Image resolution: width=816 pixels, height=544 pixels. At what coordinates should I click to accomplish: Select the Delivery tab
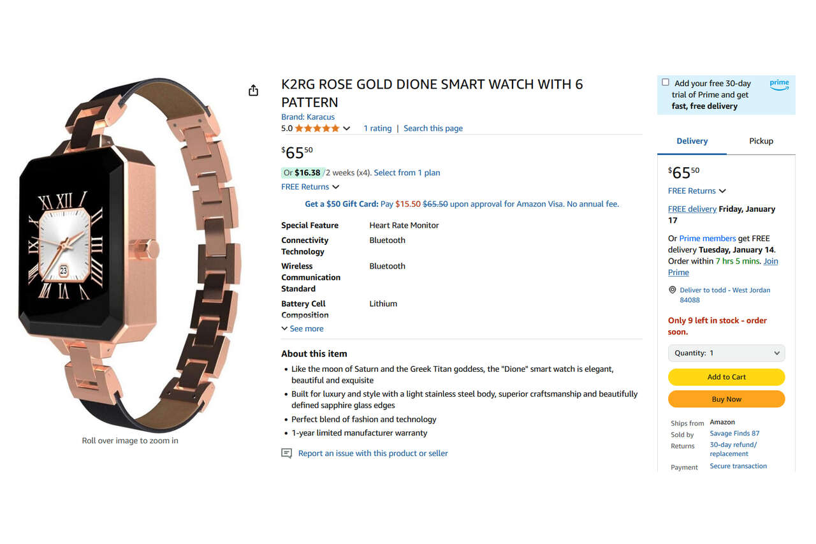tap(692, 141)
